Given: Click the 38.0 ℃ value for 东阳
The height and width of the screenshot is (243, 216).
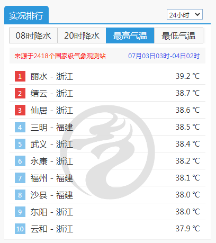Looking at the screenshot, I should click(x=187, y=212).
